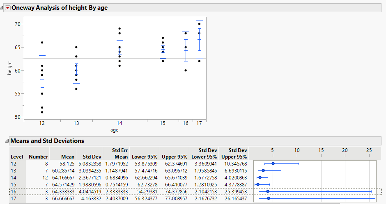
Task: Click mean value 60.285714
Action: point(63,170)
